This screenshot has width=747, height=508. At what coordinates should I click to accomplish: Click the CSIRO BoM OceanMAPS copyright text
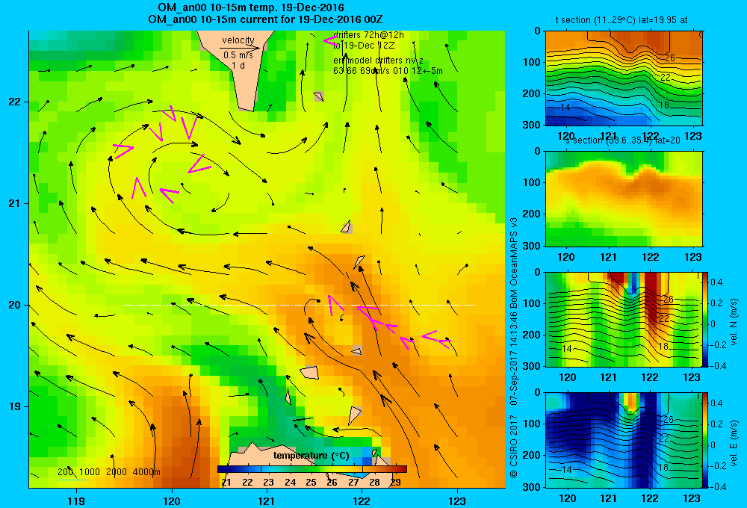click(x=514, y=347)
